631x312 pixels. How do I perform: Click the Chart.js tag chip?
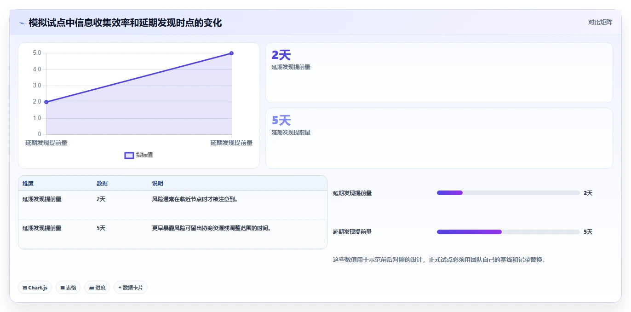[35, 288]
